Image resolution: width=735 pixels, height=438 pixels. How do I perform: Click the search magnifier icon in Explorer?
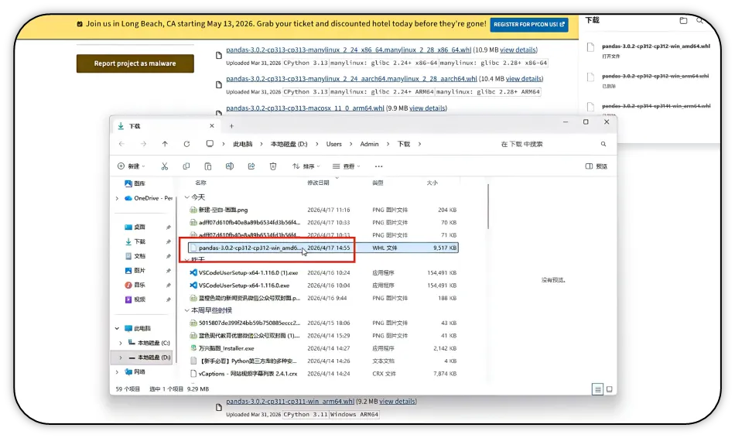coord(603,144)
